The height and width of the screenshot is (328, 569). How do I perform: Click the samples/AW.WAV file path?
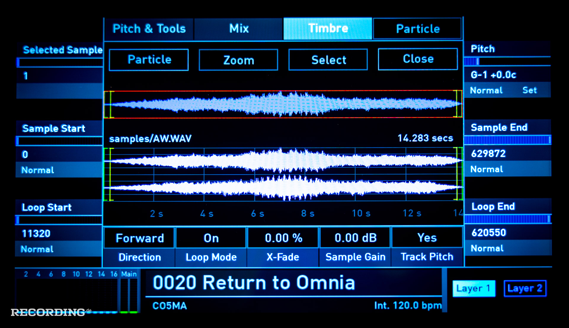click(150, 139)
